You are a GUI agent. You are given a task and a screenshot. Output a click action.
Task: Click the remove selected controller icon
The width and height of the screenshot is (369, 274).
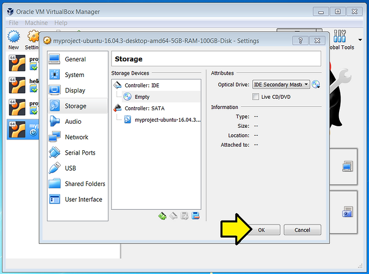click(x=174, y=216)
